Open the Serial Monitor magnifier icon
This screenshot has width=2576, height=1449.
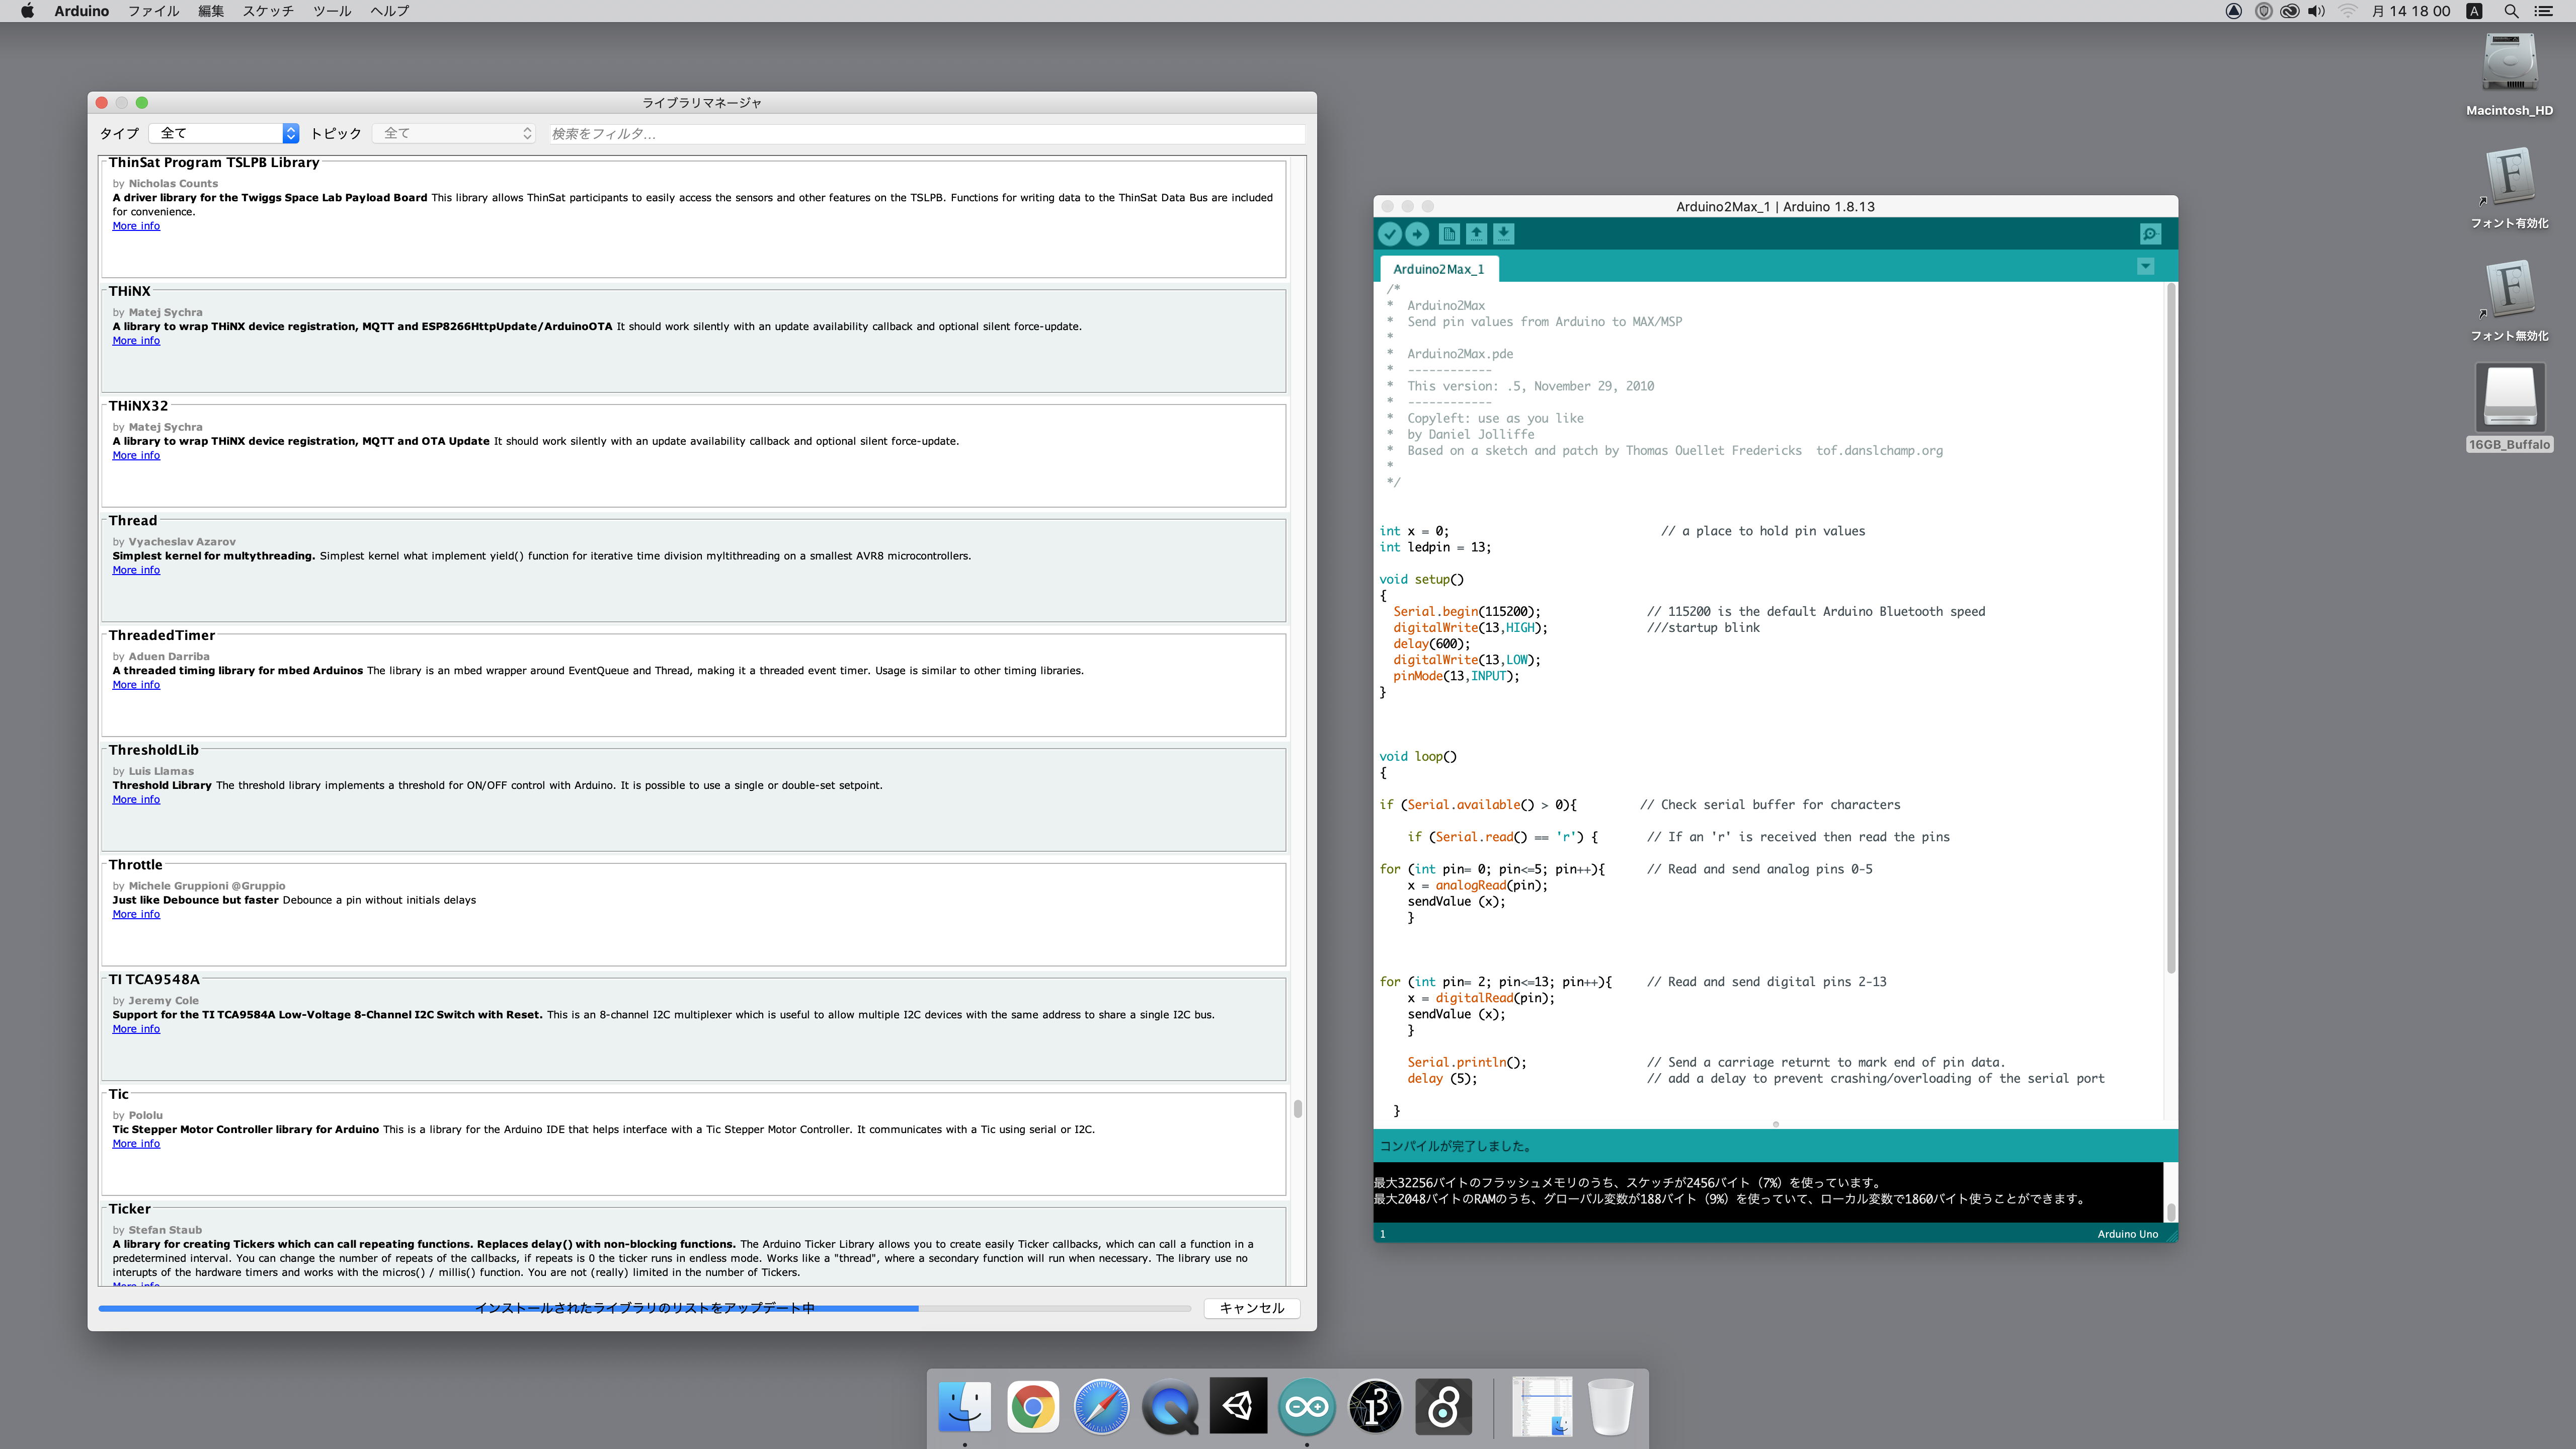tap(2150, 234)
